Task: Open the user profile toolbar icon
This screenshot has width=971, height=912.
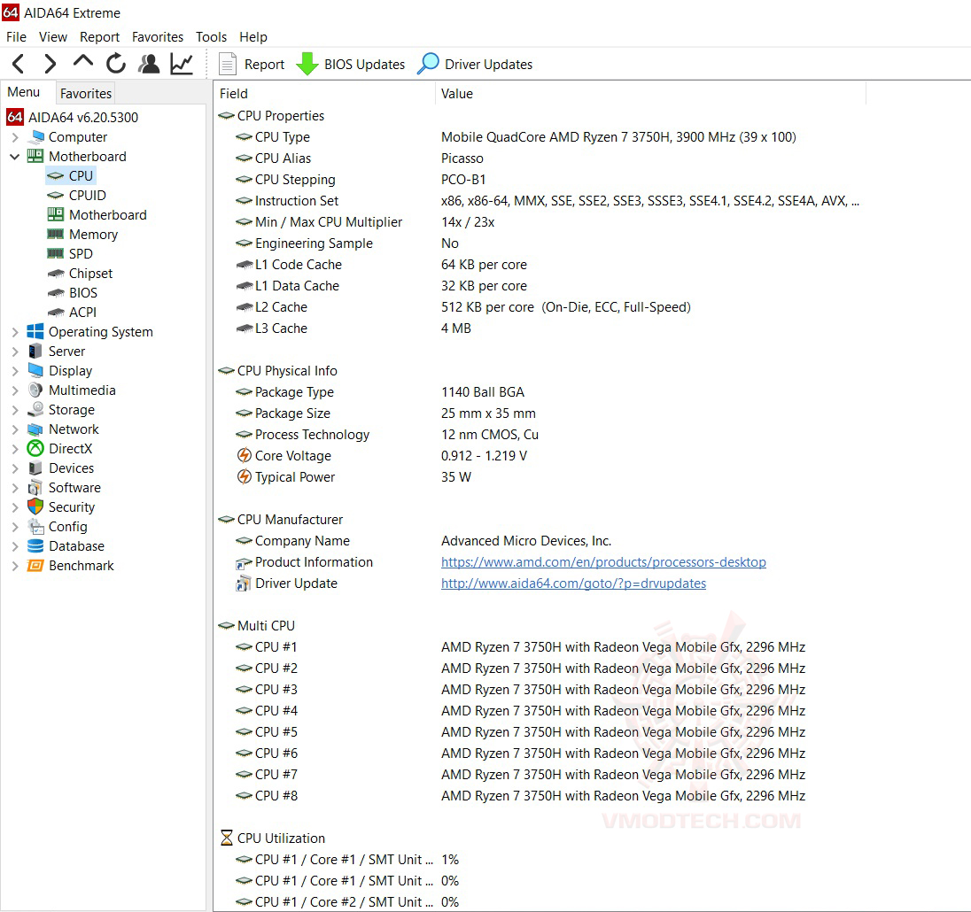Action: tap(149, 64)
